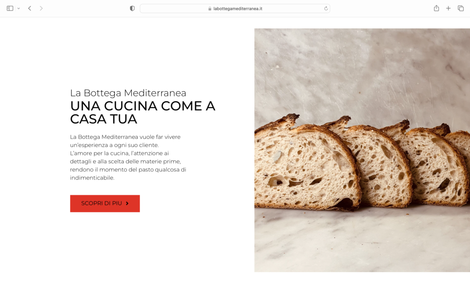470x294 pixels.
Task: Go forward with the forward arrow
Action: [41, 8]
